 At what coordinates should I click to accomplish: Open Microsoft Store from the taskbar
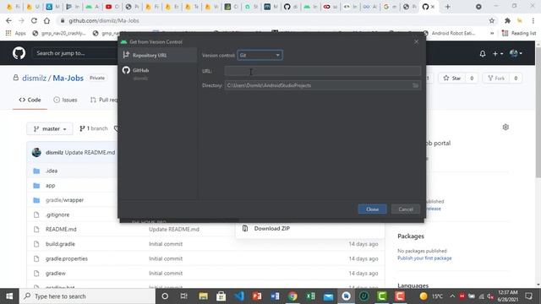tap(221, 296)
